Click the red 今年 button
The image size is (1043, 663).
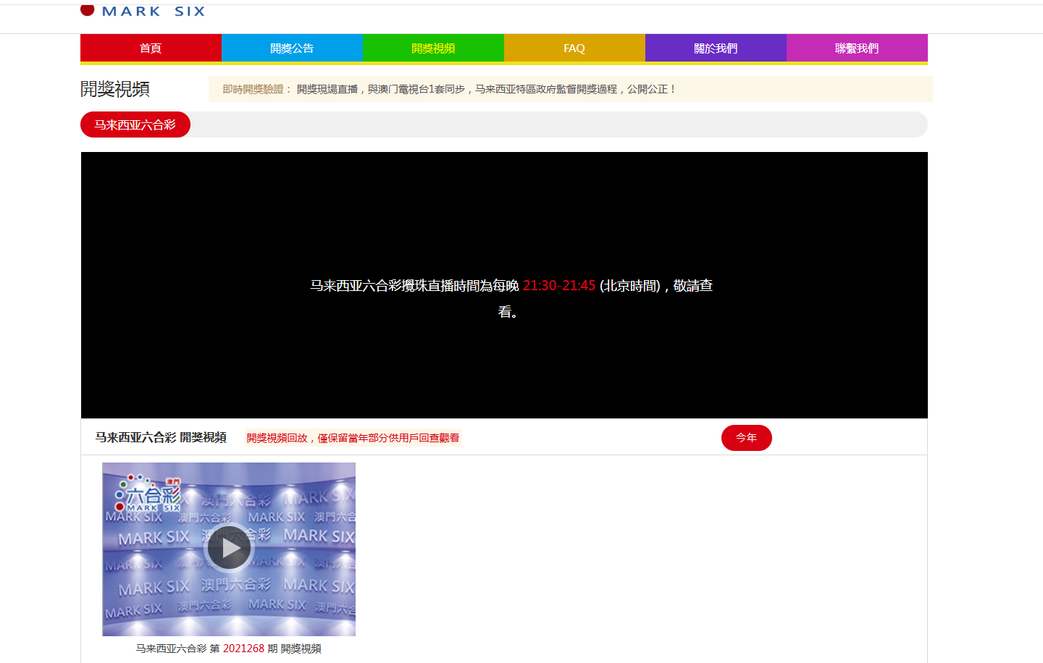point(747,438)
